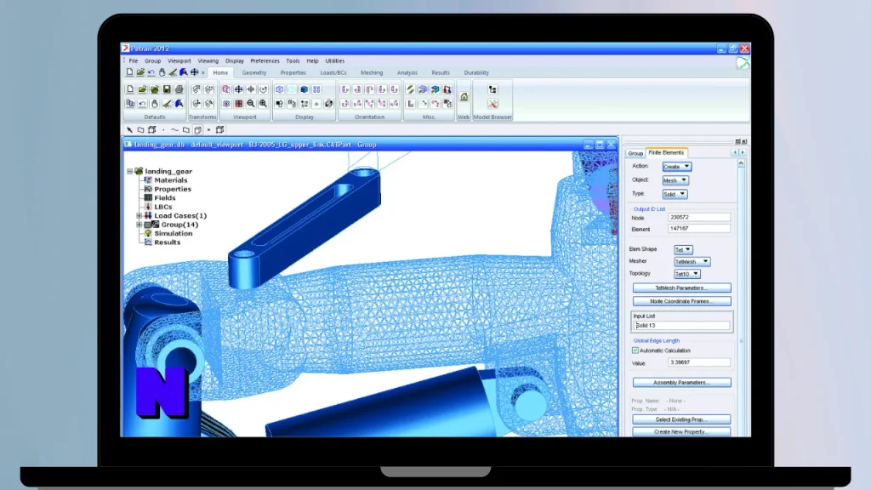Open the Type dropdown showing Solid
This screenshot has width=871, height=490.
(675, 195)
